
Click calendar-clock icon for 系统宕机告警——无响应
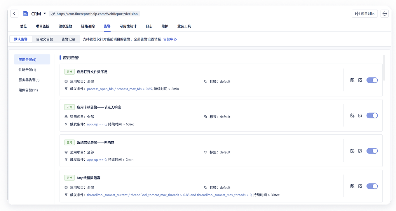352,151
